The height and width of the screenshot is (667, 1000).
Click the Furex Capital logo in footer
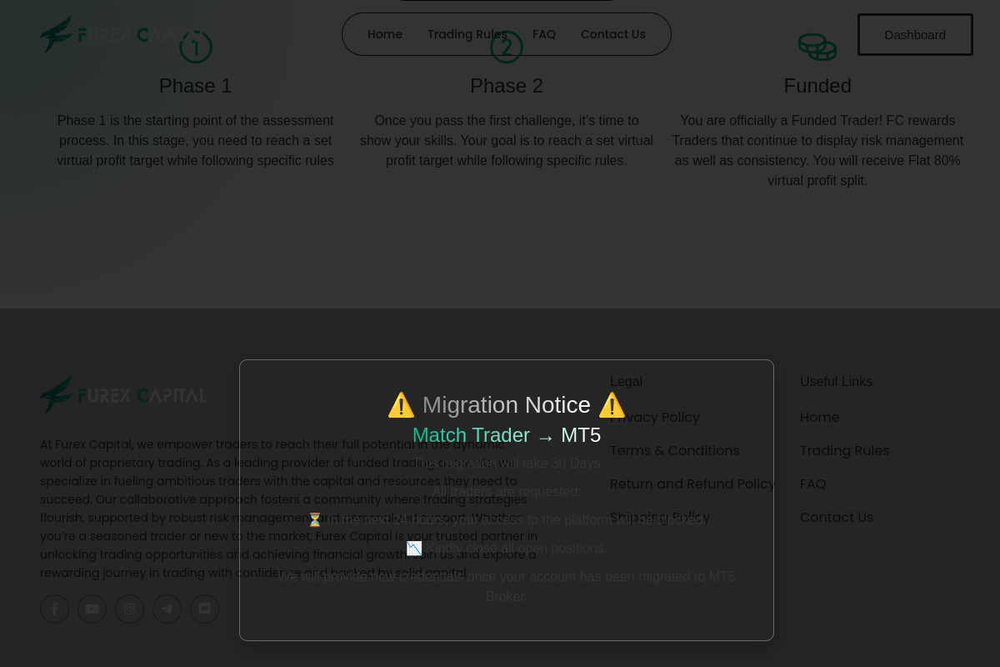pyautogui.click(x=122, y=395)
